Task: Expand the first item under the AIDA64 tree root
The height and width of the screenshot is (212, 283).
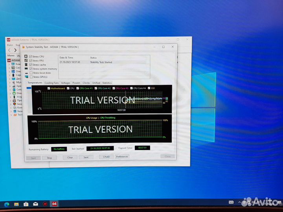Action: (x=9, y=64)
